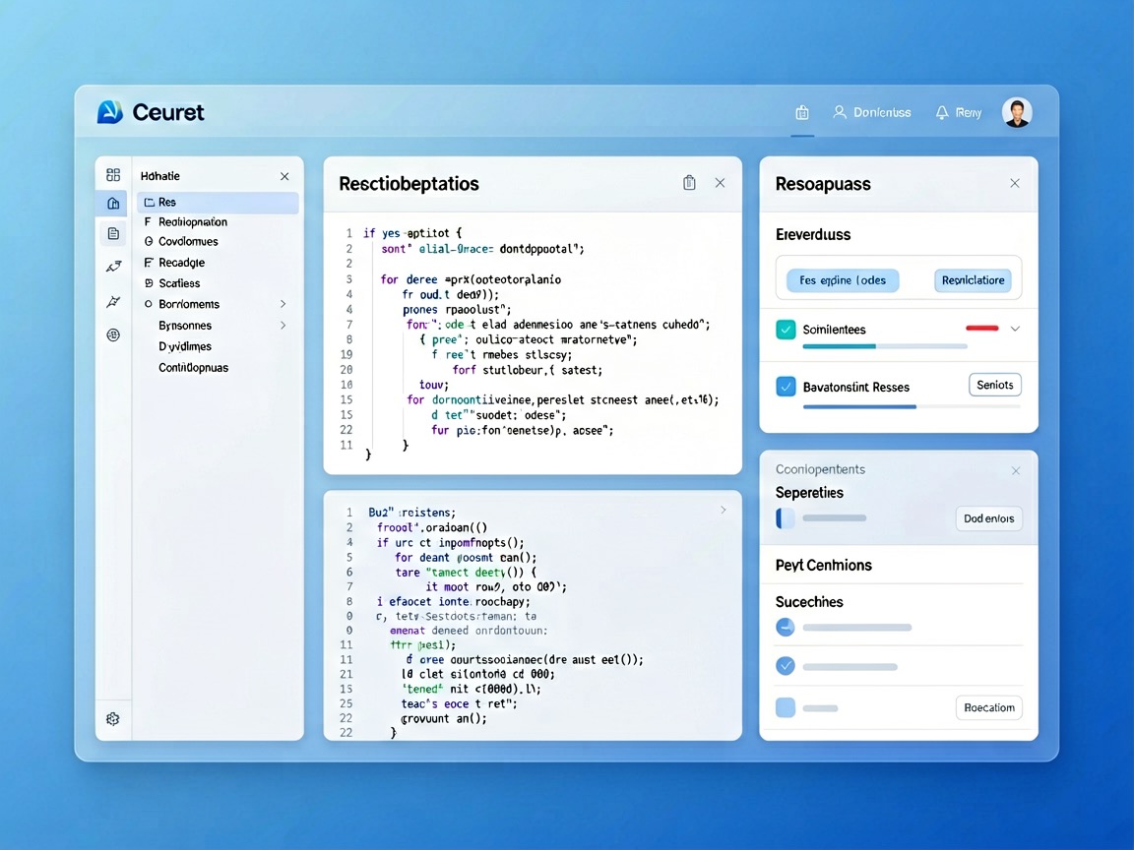
Task: Click icon beside Covdlomues
Action: pyautogui.click(x=149, y=241)
